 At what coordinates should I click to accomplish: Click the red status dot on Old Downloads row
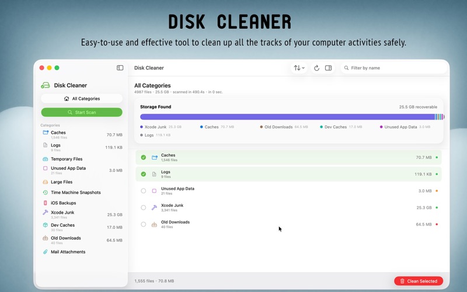pyautogui.click(x=437, y=224)
